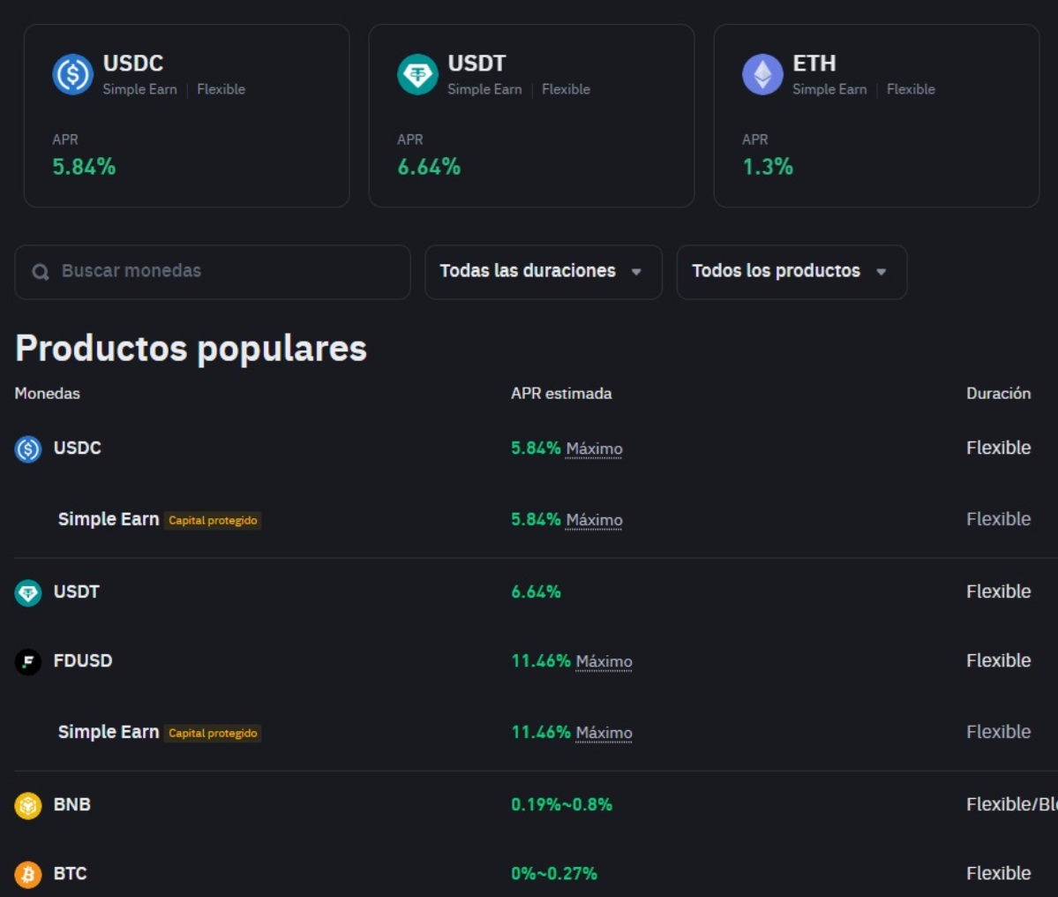
Task: Open the ETH Simple Earn Flexible card
Action: tap(876, 116)
